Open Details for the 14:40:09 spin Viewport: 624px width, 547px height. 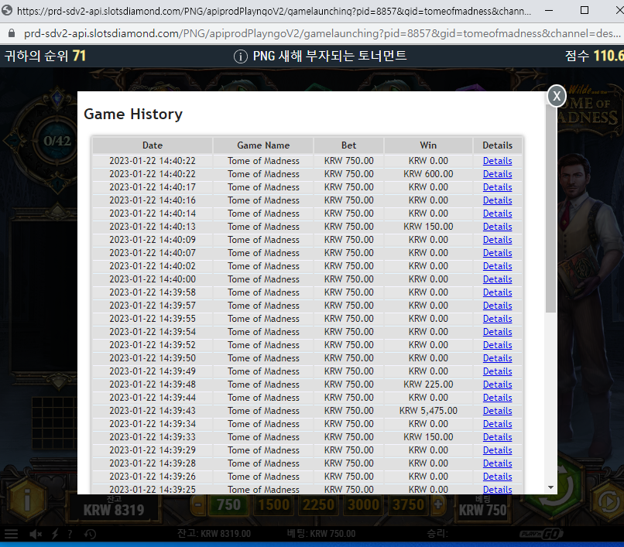(x=497, y=240)
